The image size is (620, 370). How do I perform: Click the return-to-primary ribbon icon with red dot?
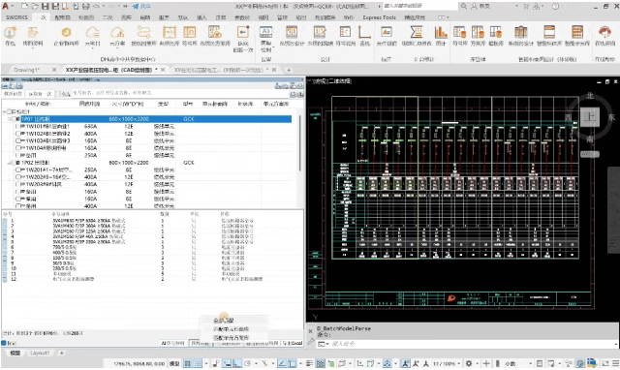243,32
